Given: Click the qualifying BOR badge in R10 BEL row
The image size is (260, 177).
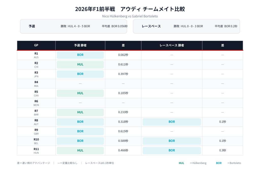Looking at the screenshot, I should tap(80, 141).
